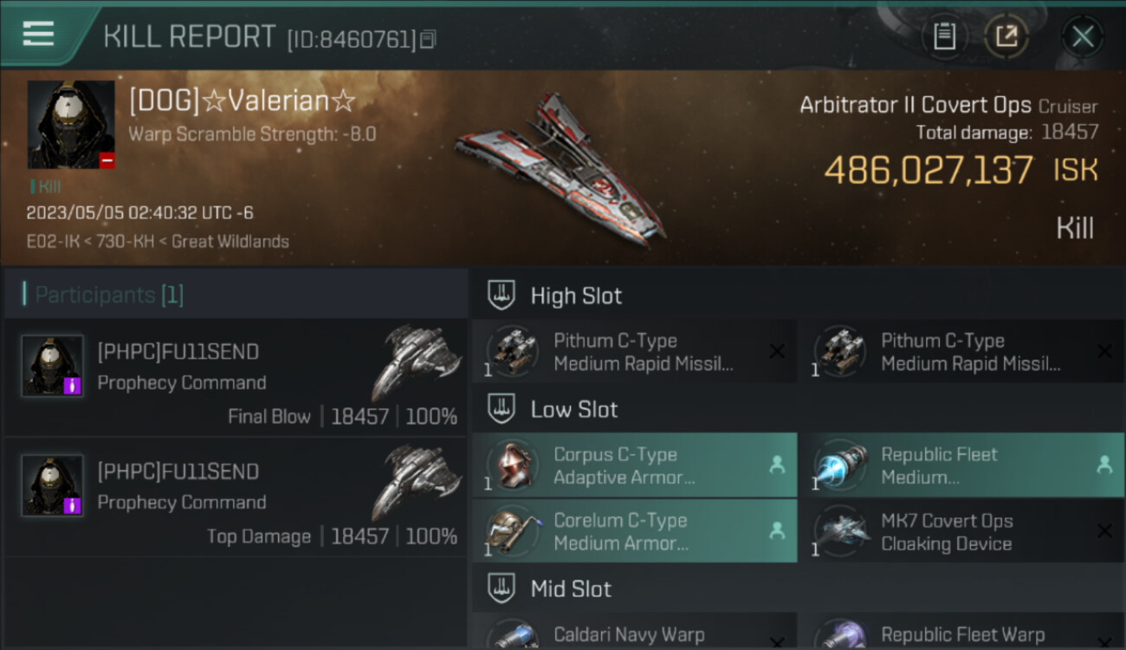
Task: Select the Top Damage FU11SEND portrait
Action: (x=52, y=485)
